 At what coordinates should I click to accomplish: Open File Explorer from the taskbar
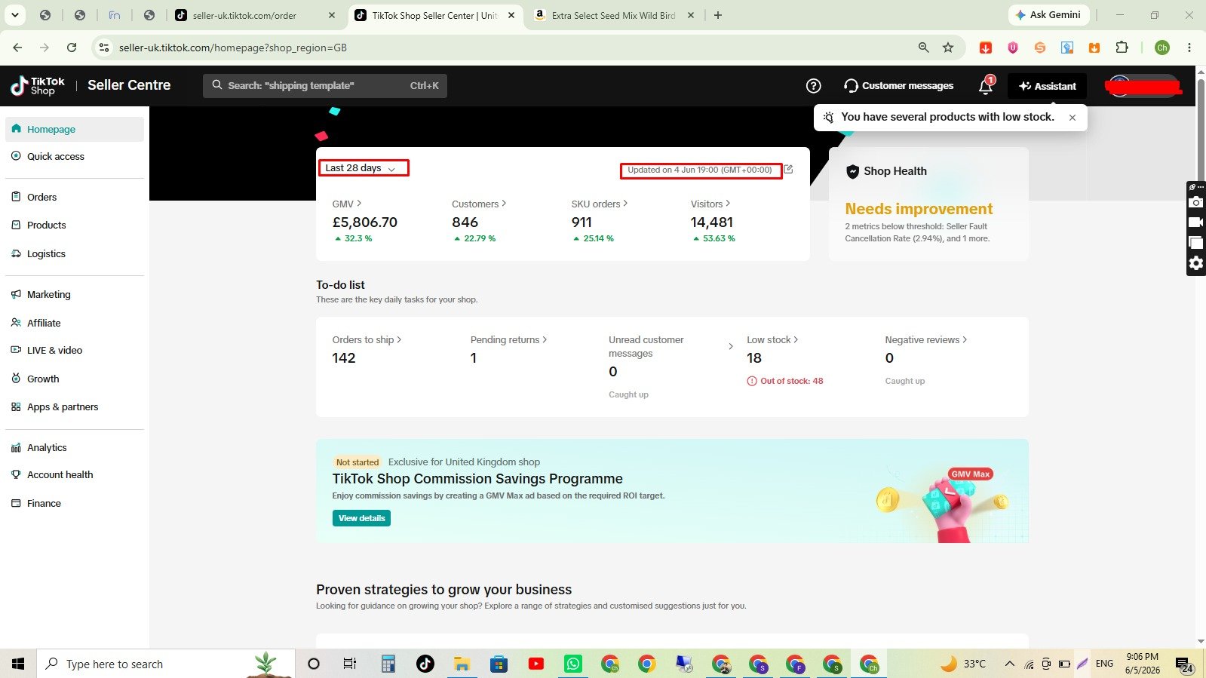(x=462, y=664)
